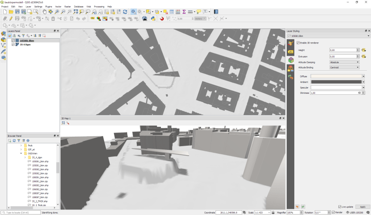Image resolution: width=371 pixels, height=215 pixels.
Task: Open the Processing menu
Action: pyautogui.click(x=99, y=7)
